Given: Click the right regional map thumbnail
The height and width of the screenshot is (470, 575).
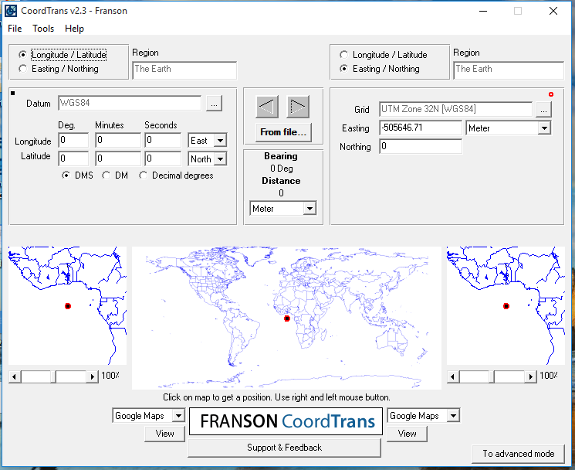Looking at the screenshot, I should click(x=506, y=305).
